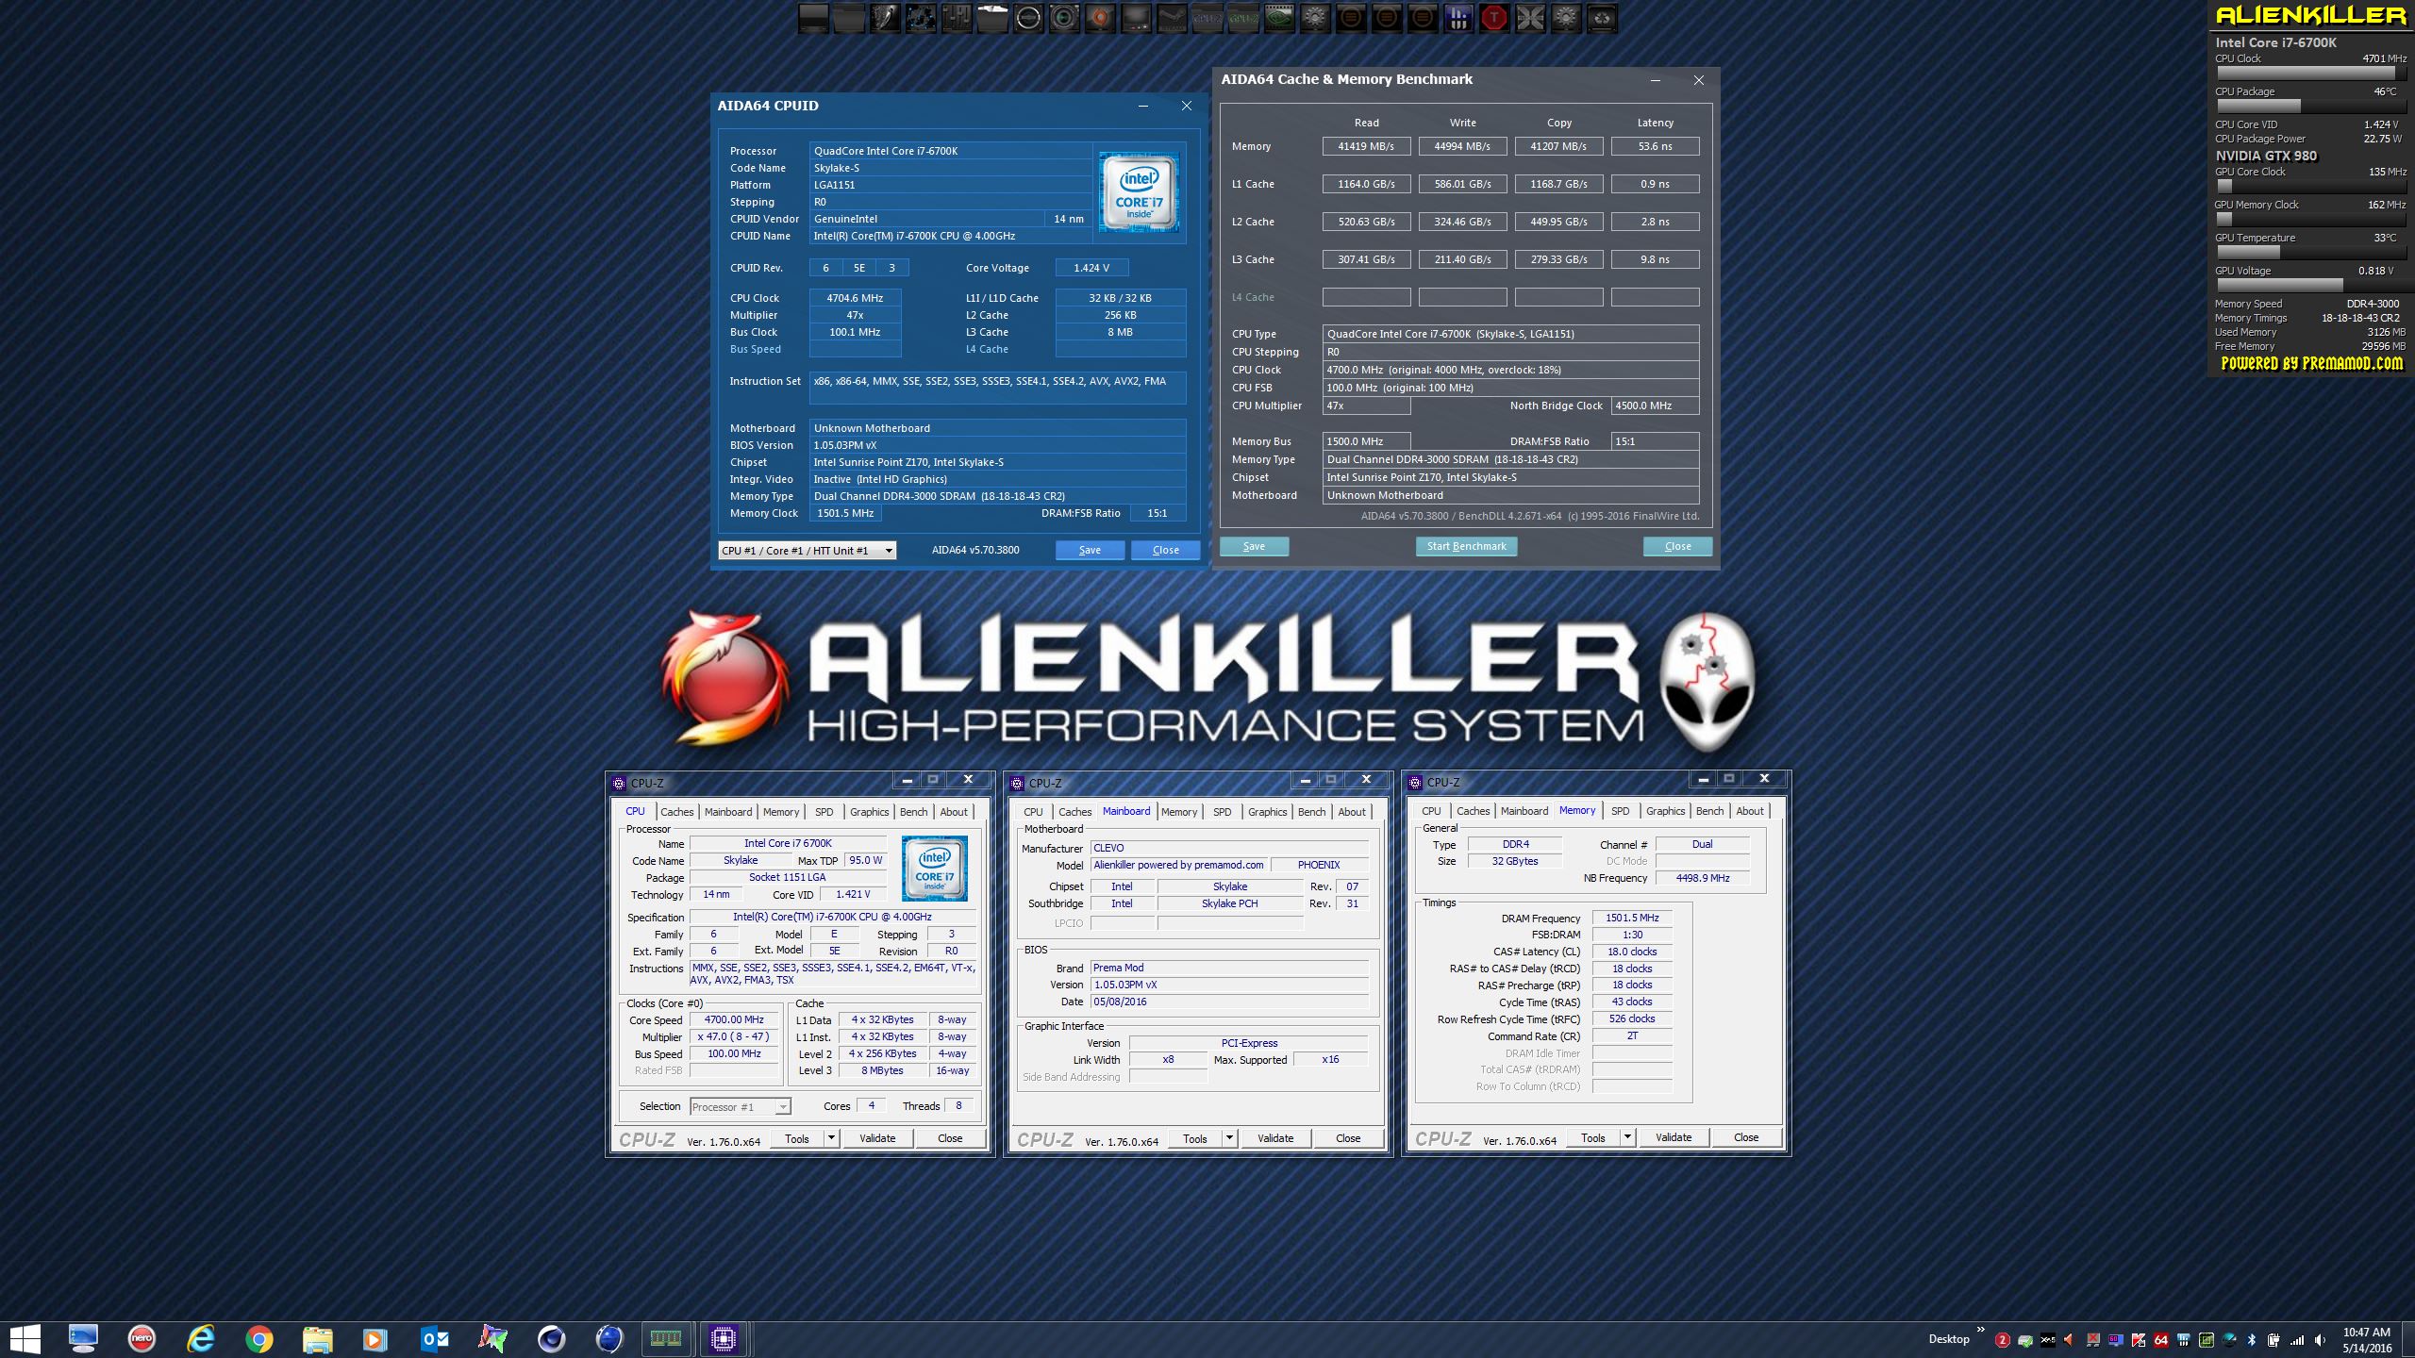
Task: Click Close button in CPU-Z CPU-tab window
Action: tap(950, 1138)
